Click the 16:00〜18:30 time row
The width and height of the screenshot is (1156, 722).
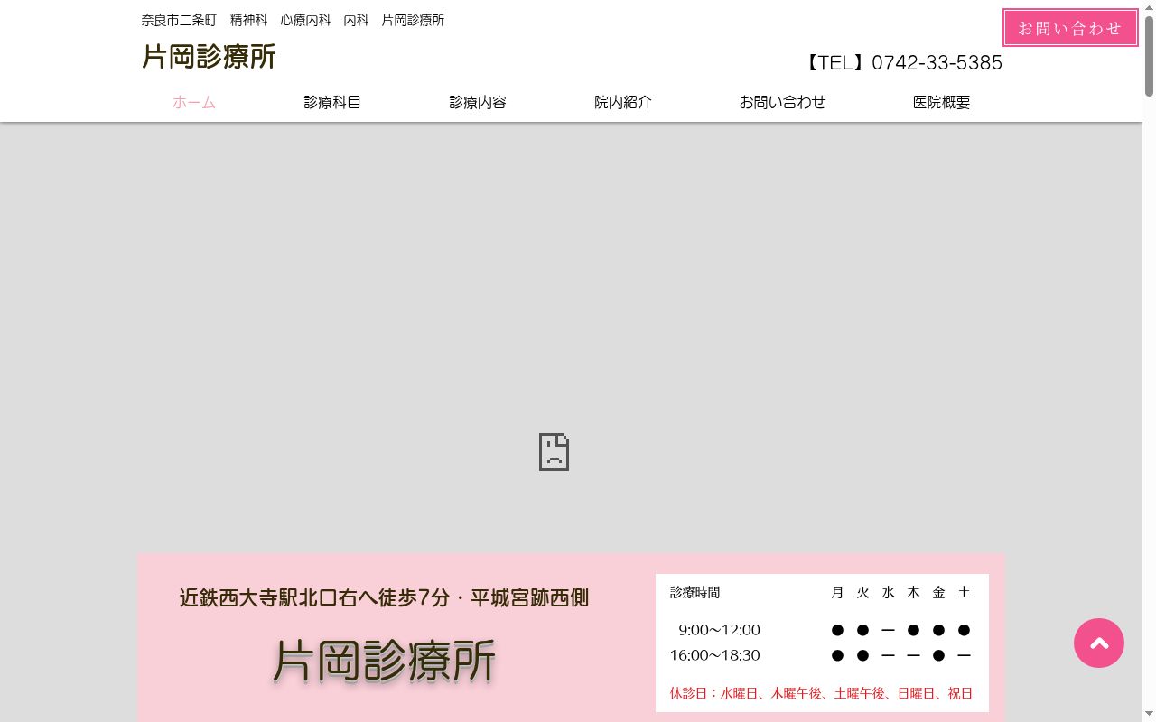[822, 655]
